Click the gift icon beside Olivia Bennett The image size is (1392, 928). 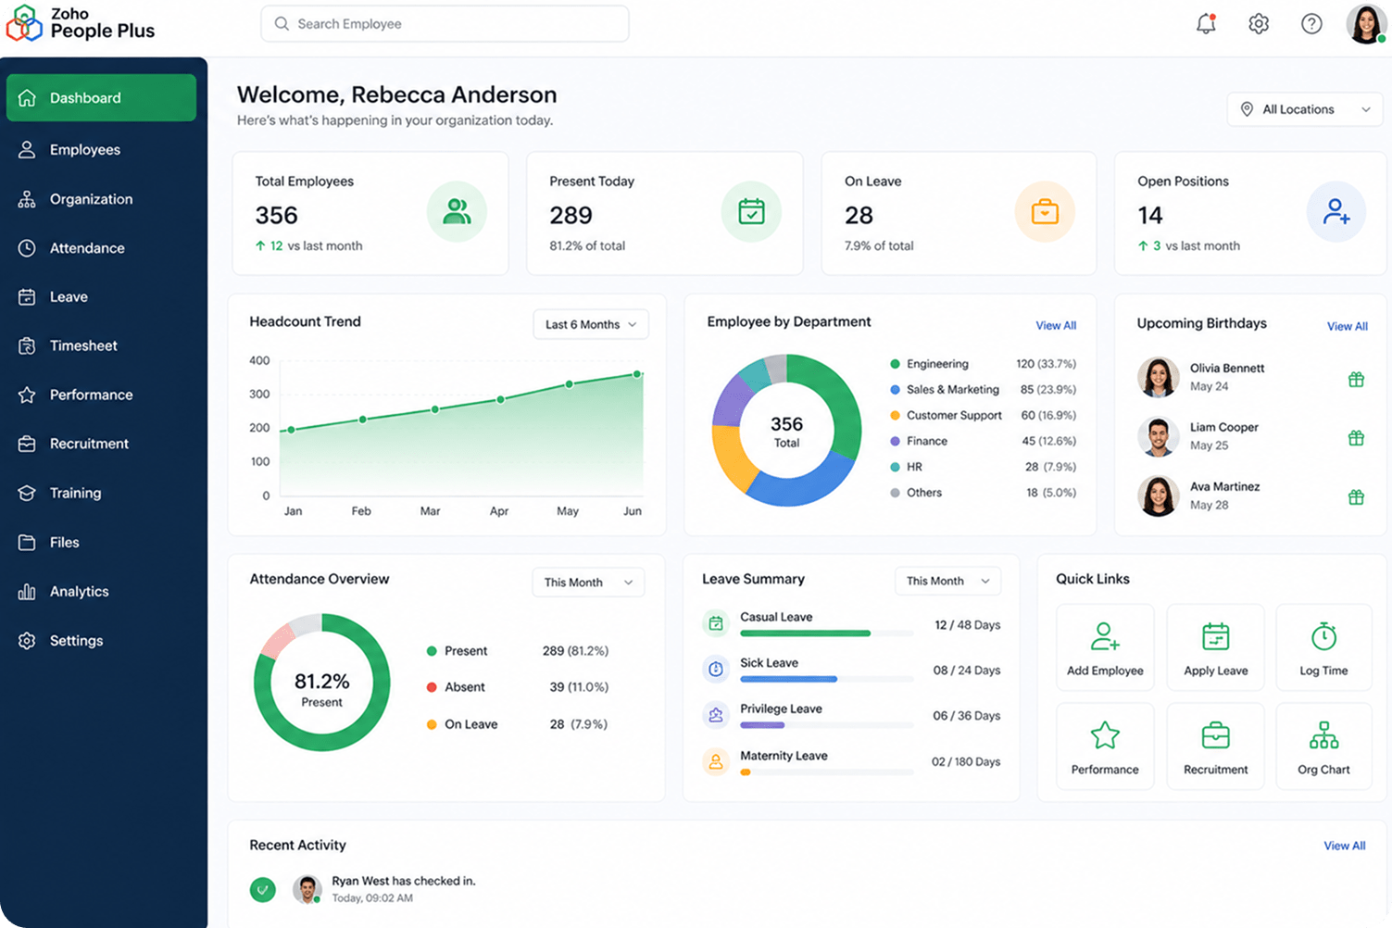[1356, 379]
